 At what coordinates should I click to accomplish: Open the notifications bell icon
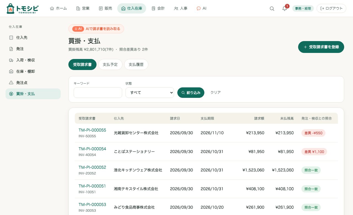click(x=285, y=9)
